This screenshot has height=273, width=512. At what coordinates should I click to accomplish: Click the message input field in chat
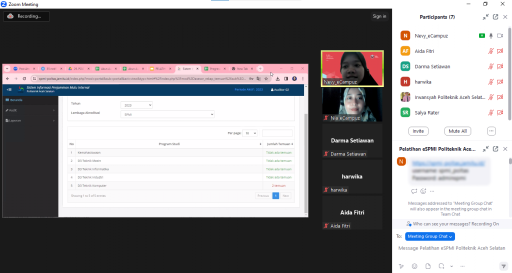click(x=450, y=248)
